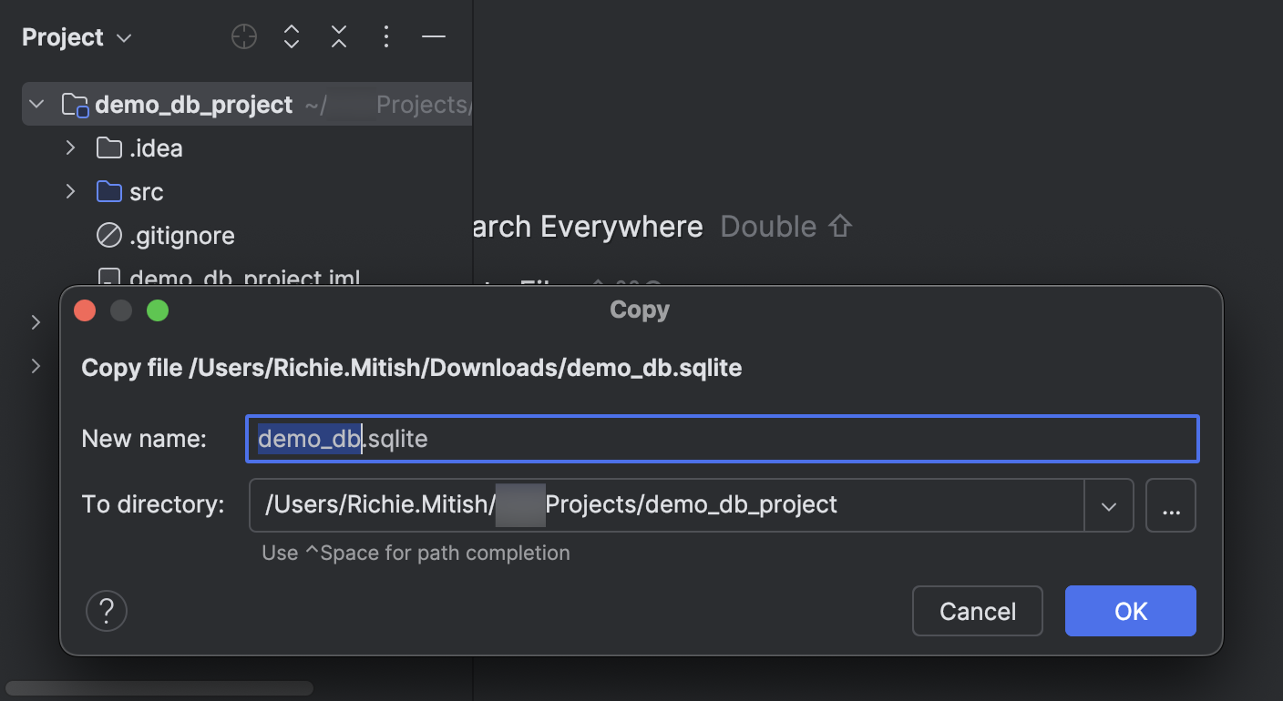Click the .idea folder icon
Viewport: 1283px width, 701px height.
pos(108,147)
